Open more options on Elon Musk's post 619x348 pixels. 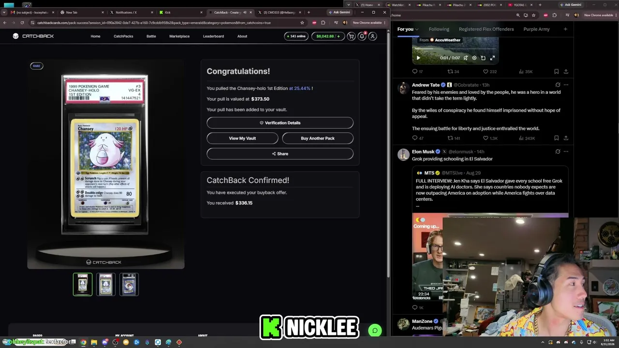tap(566, 152)
